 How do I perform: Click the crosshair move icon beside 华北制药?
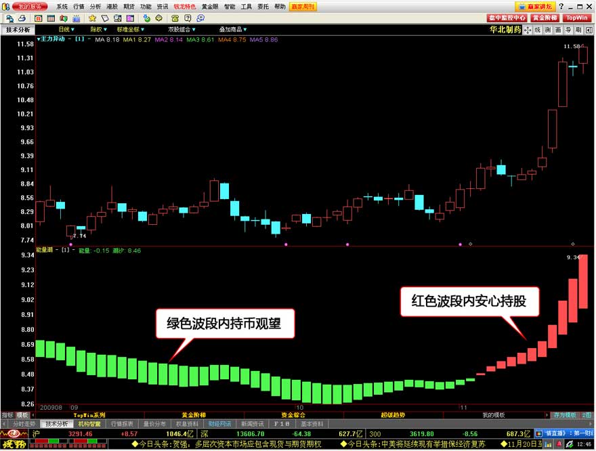527,30
